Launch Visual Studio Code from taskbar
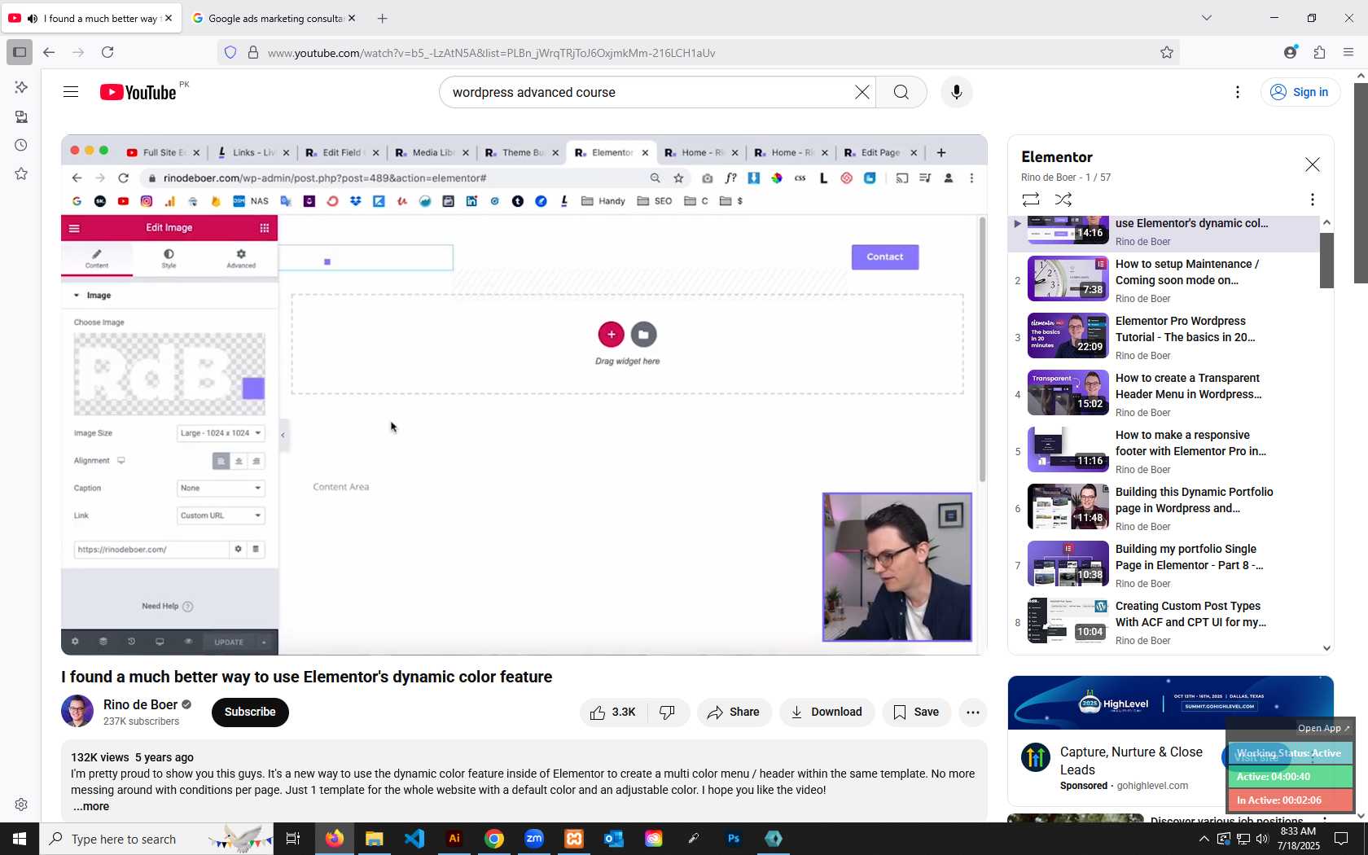This screenshot has height=855, width=1368. pos(414,839)
